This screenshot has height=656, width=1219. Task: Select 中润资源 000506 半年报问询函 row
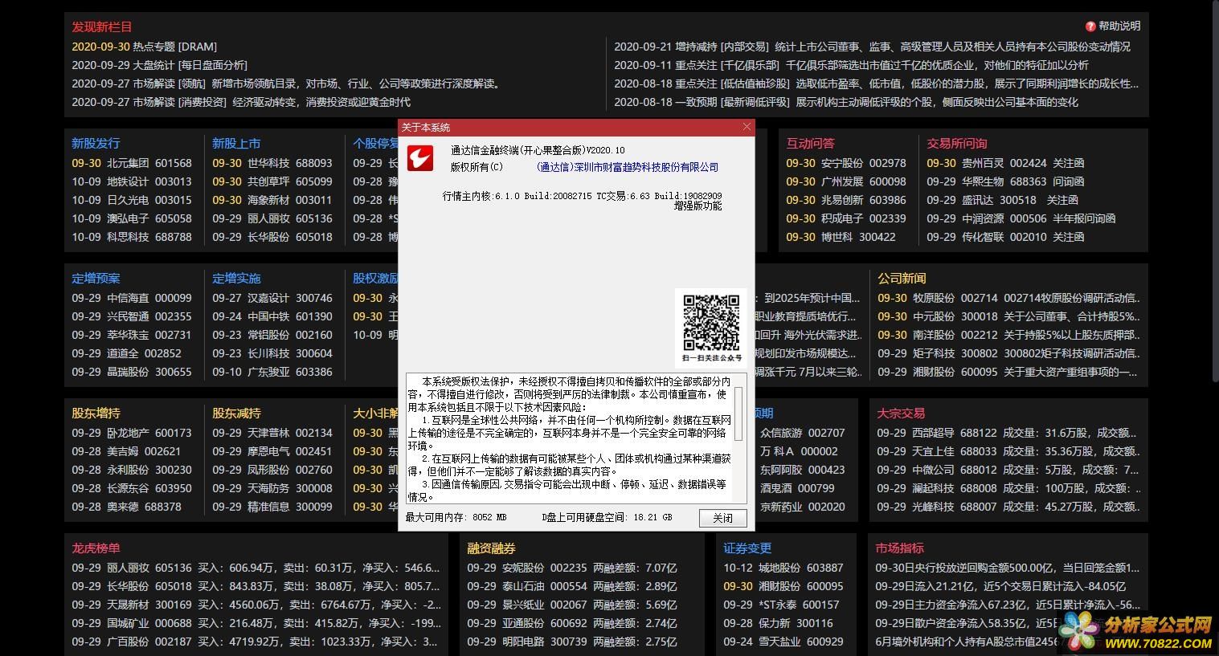(1021, 218)
